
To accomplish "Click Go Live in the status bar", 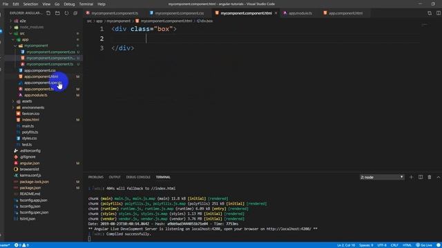I will [x=424, y=245].
